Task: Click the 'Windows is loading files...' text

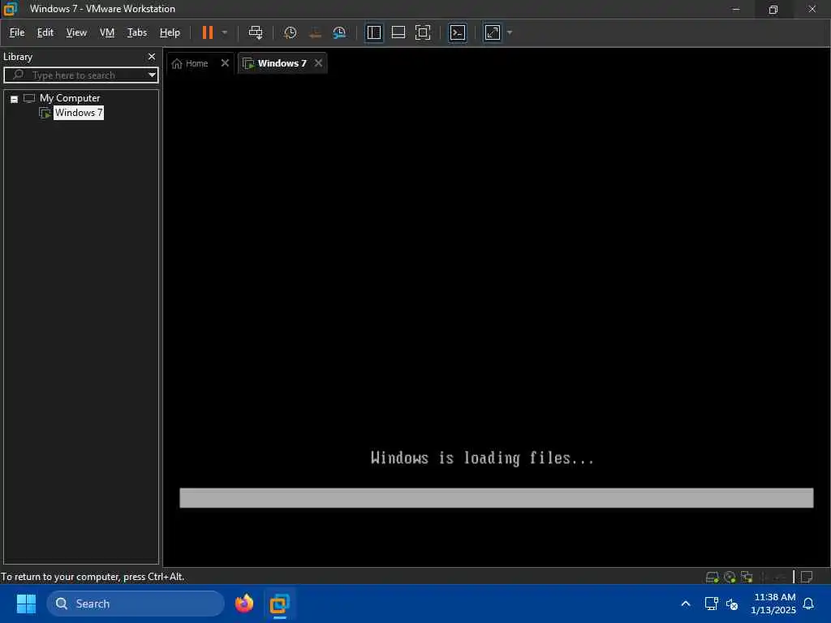Action: (482, 458)
